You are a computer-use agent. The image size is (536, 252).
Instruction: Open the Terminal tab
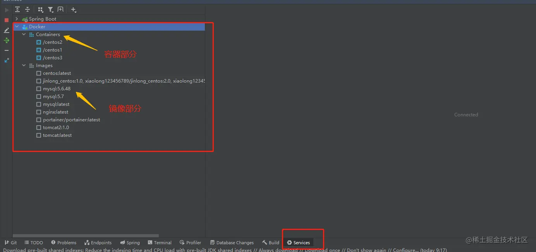click(160, 243)
